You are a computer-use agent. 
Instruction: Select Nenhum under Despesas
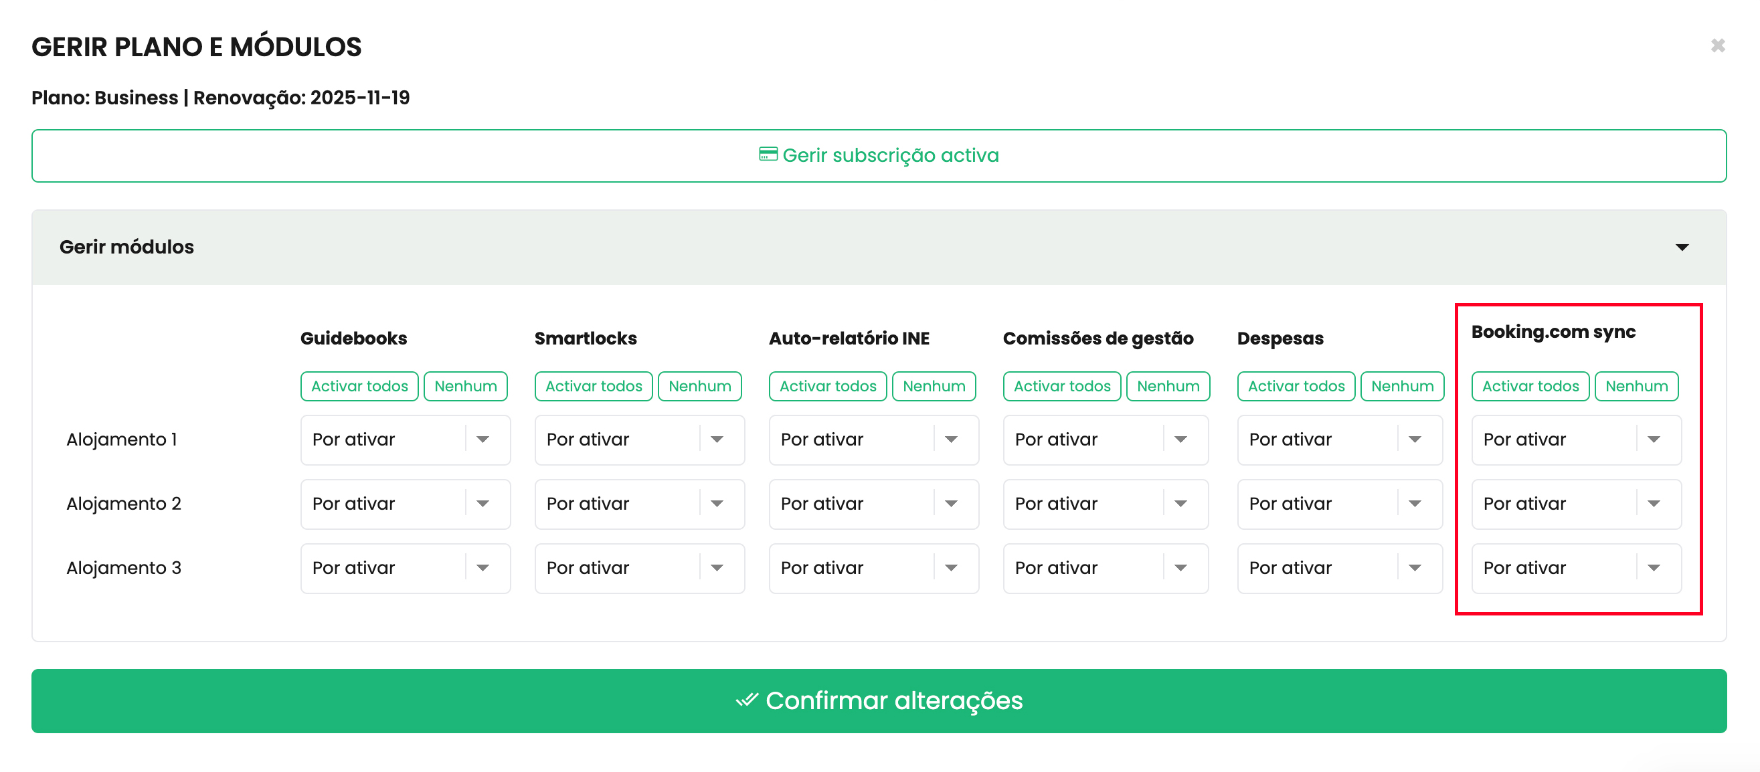1403,386
